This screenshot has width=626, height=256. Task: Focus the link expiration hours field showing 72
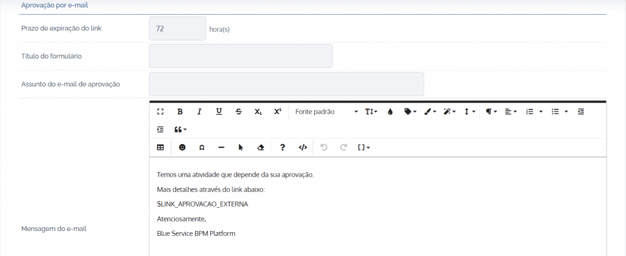click(178, 28)
